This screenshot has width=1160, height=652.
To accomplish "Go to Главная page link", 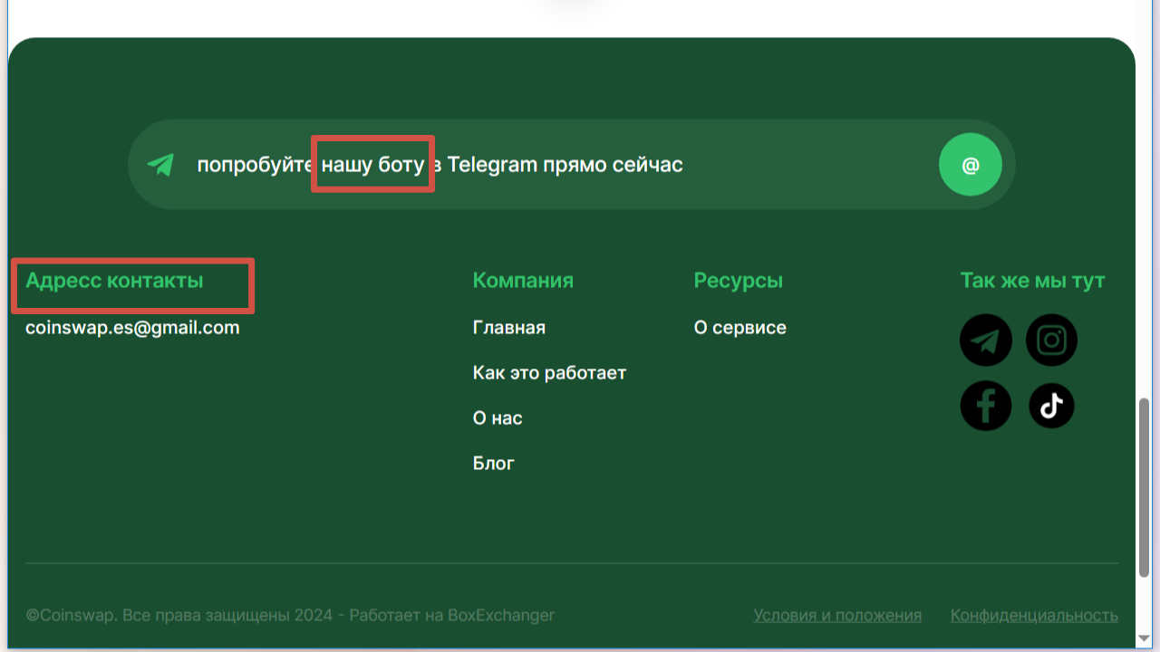I will [508, 328].
